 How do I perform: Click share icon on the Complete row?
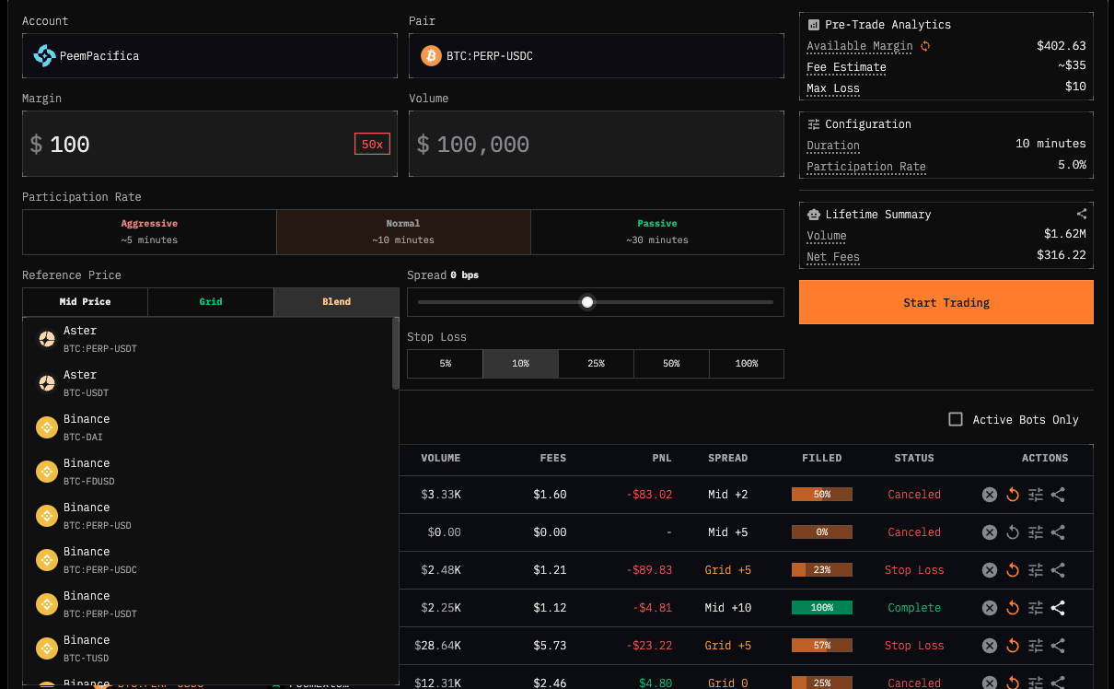click(1058, 608)
